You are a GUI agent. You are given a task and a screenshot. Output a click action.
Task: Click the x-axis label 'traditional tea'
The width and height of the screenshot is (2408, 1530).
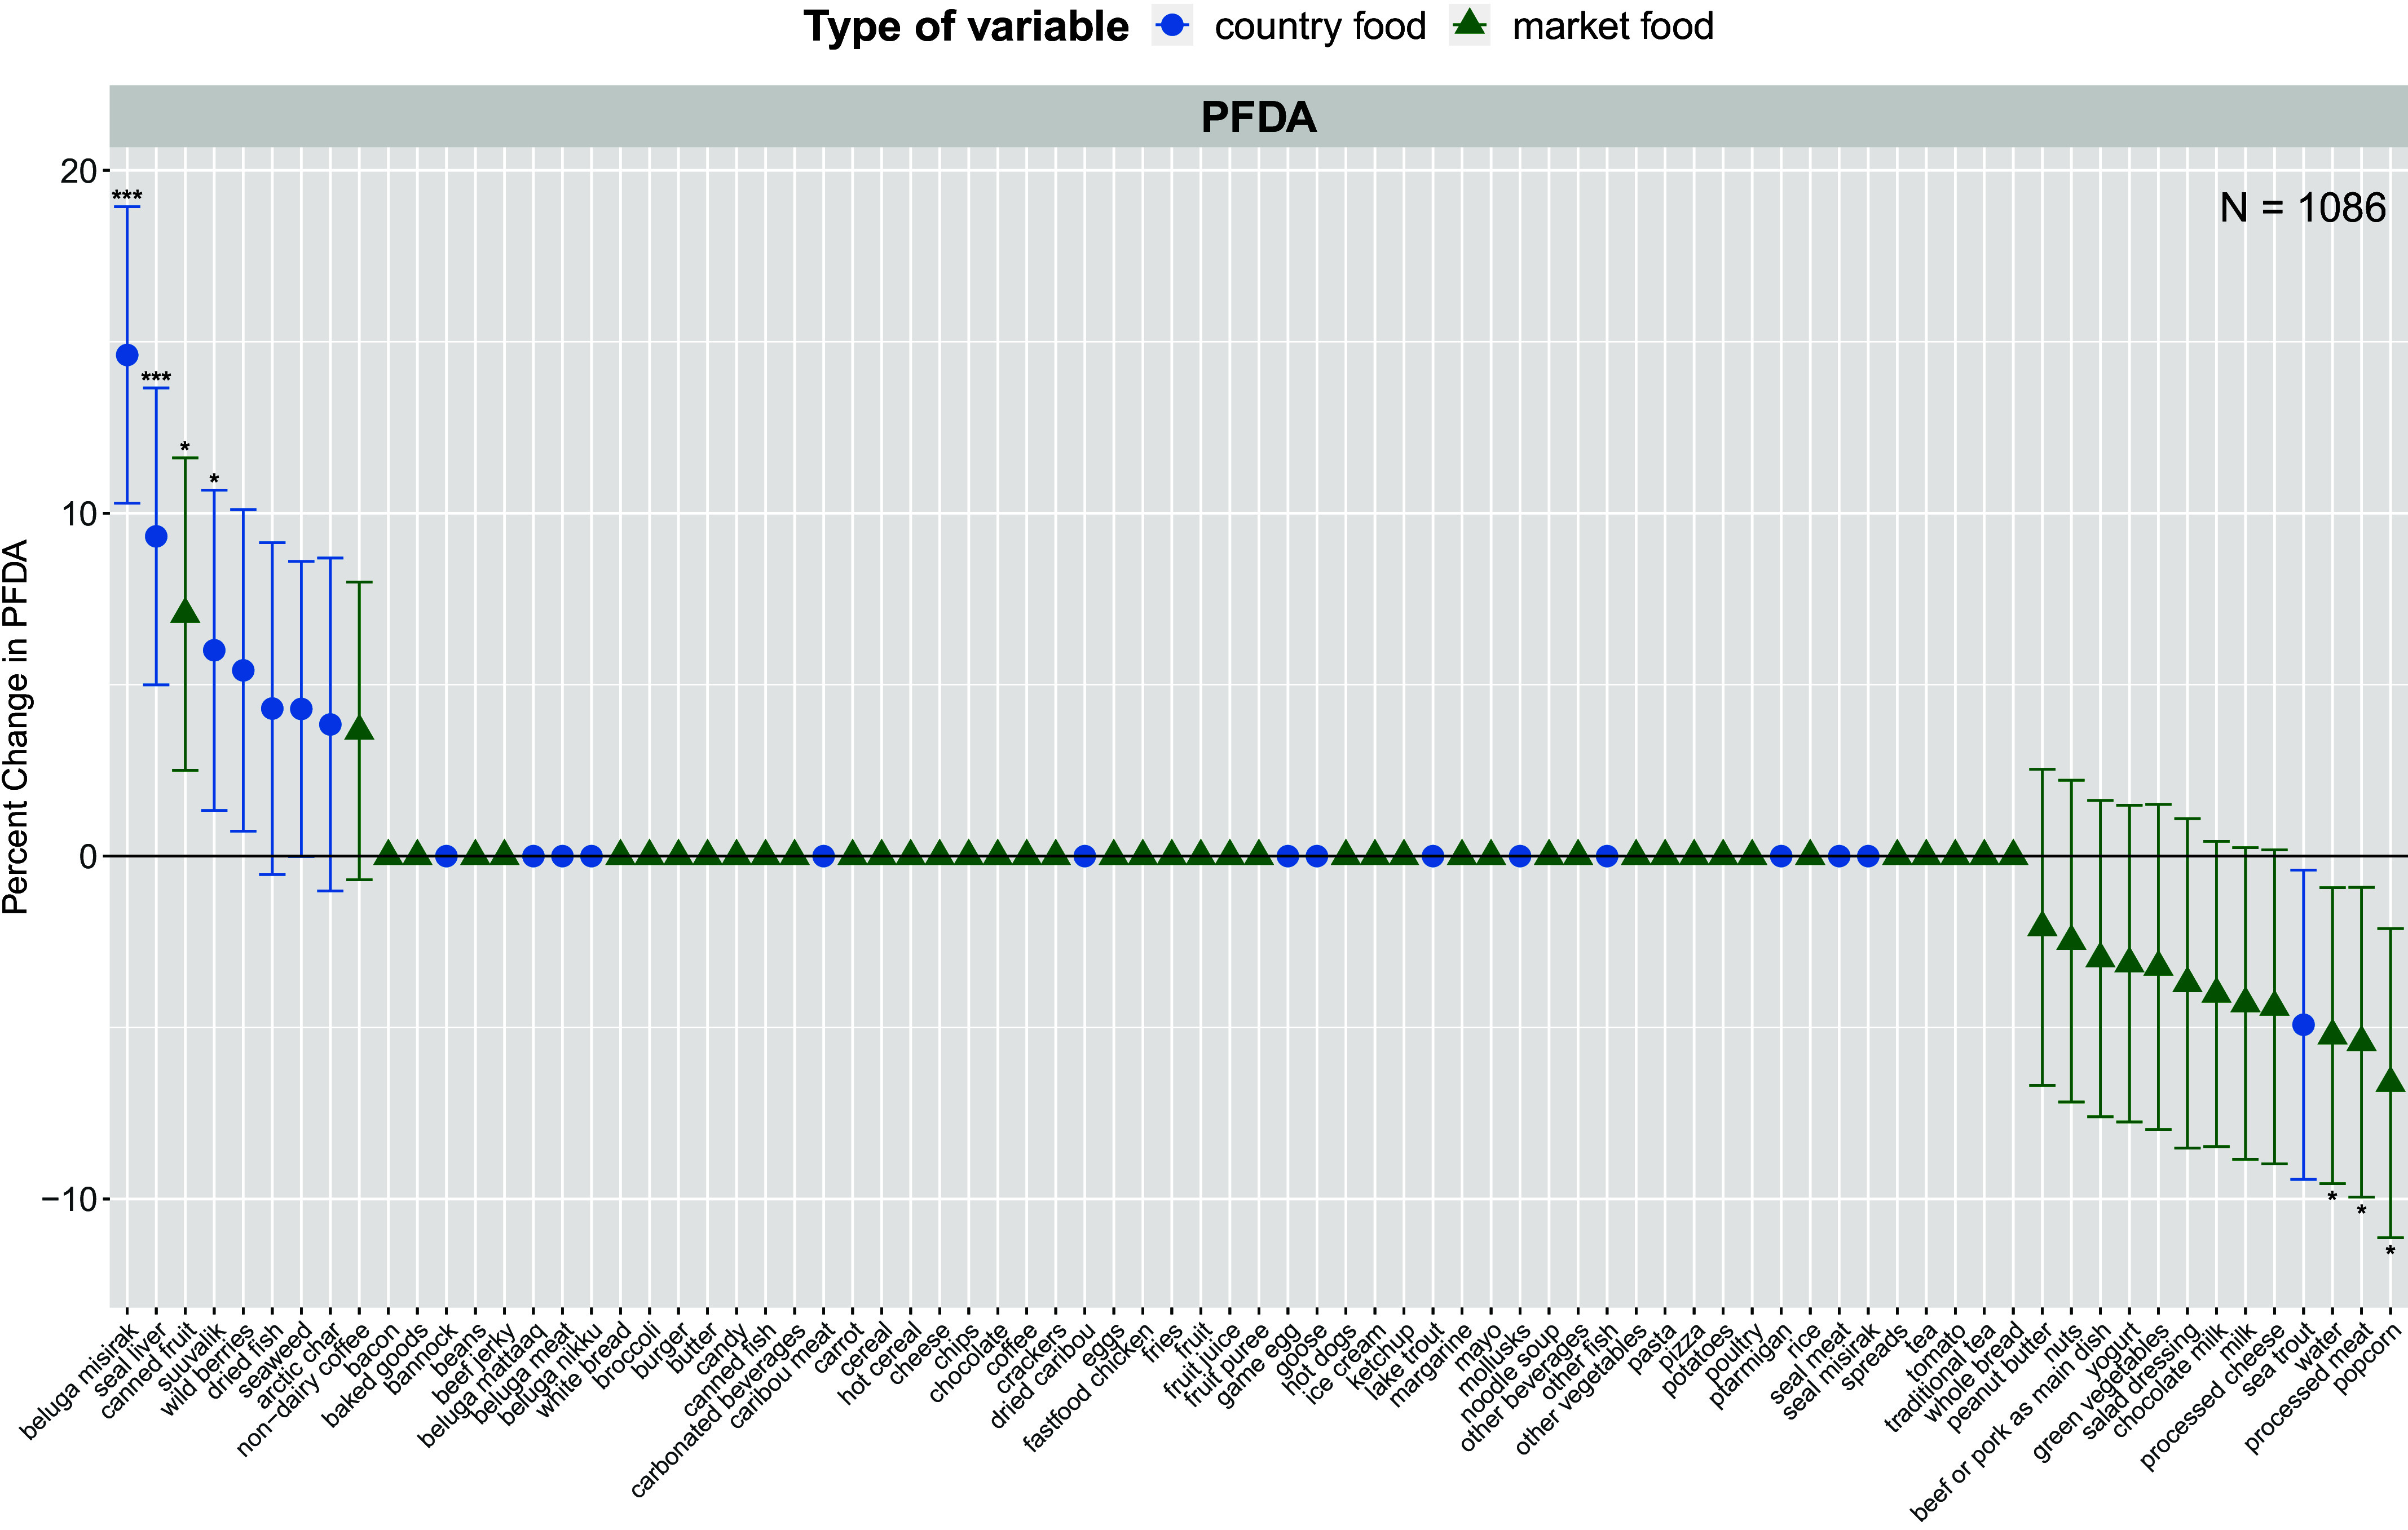point(1940,1378)
